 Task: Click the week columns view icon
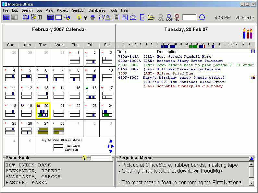[50, 17]
